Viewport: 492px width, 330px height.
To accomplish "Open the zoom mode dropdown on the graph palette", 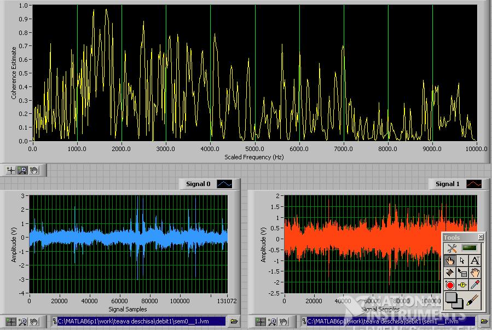I will tap(22, 170).
